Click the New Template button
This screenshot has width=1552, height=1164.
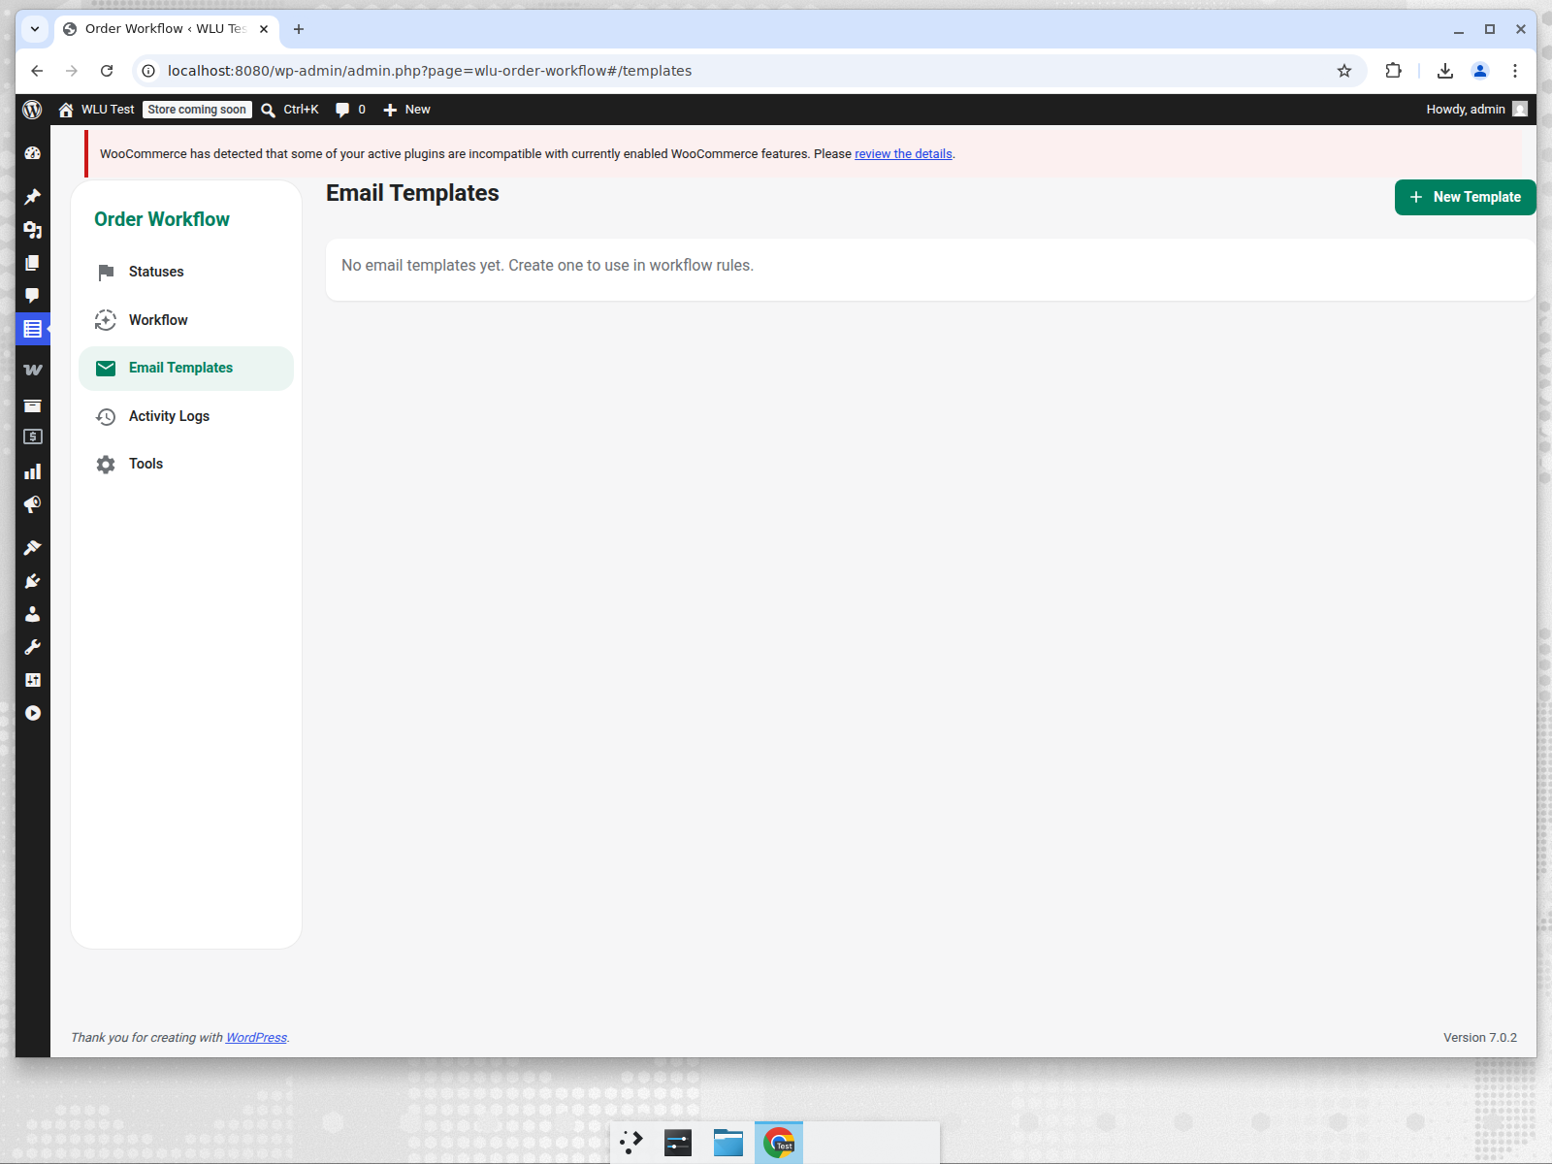click(x=1465, y=197)
